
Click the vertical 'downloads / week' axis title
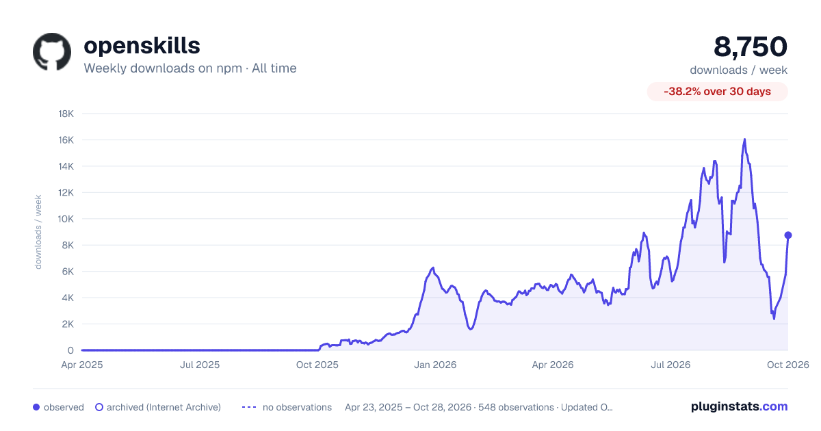point(38,232)
